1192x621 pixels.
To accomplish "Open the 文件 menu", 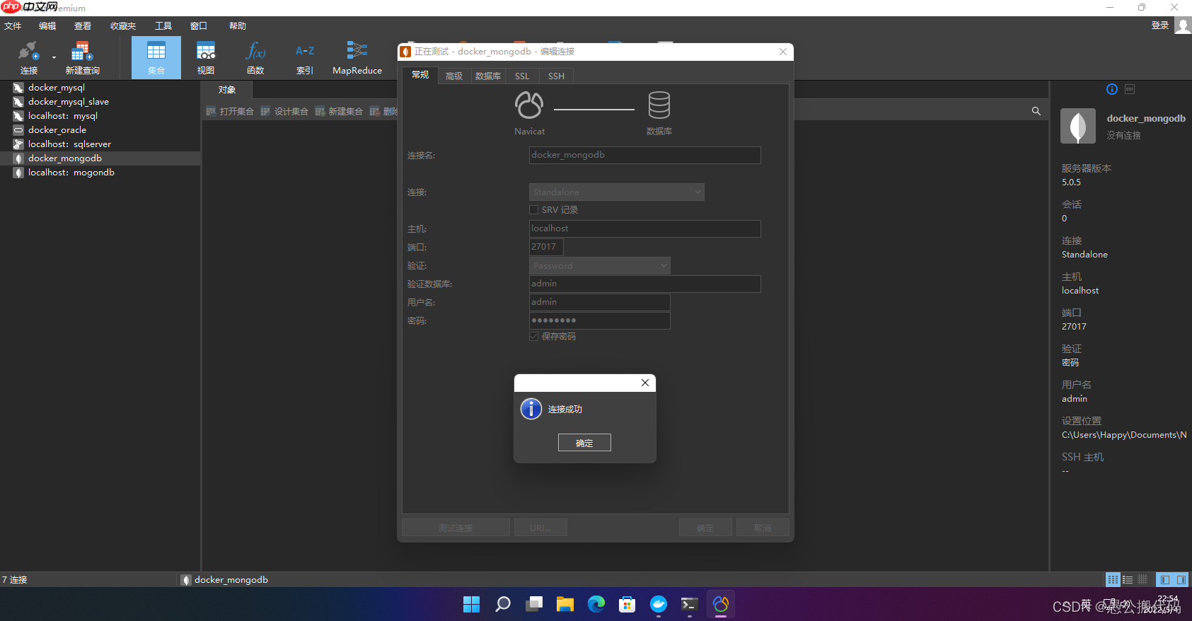I will [13, 26].
